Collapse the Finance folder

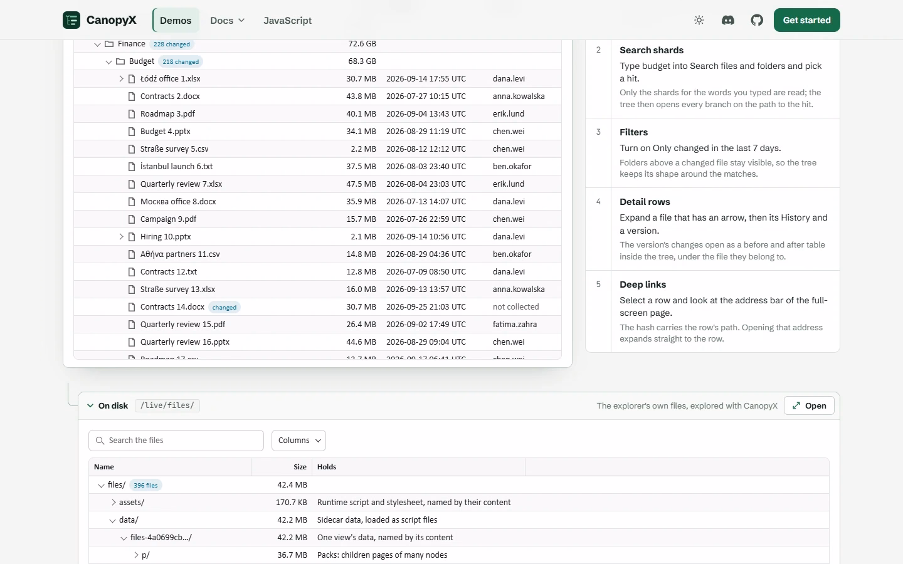(97, 44)
